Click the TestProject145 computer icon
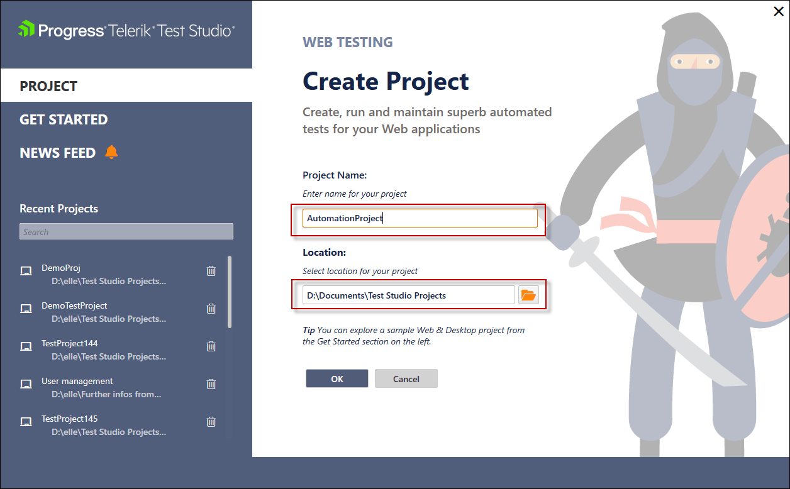The image size is (790, 489). pyautogui.click(x=26, y=422)
